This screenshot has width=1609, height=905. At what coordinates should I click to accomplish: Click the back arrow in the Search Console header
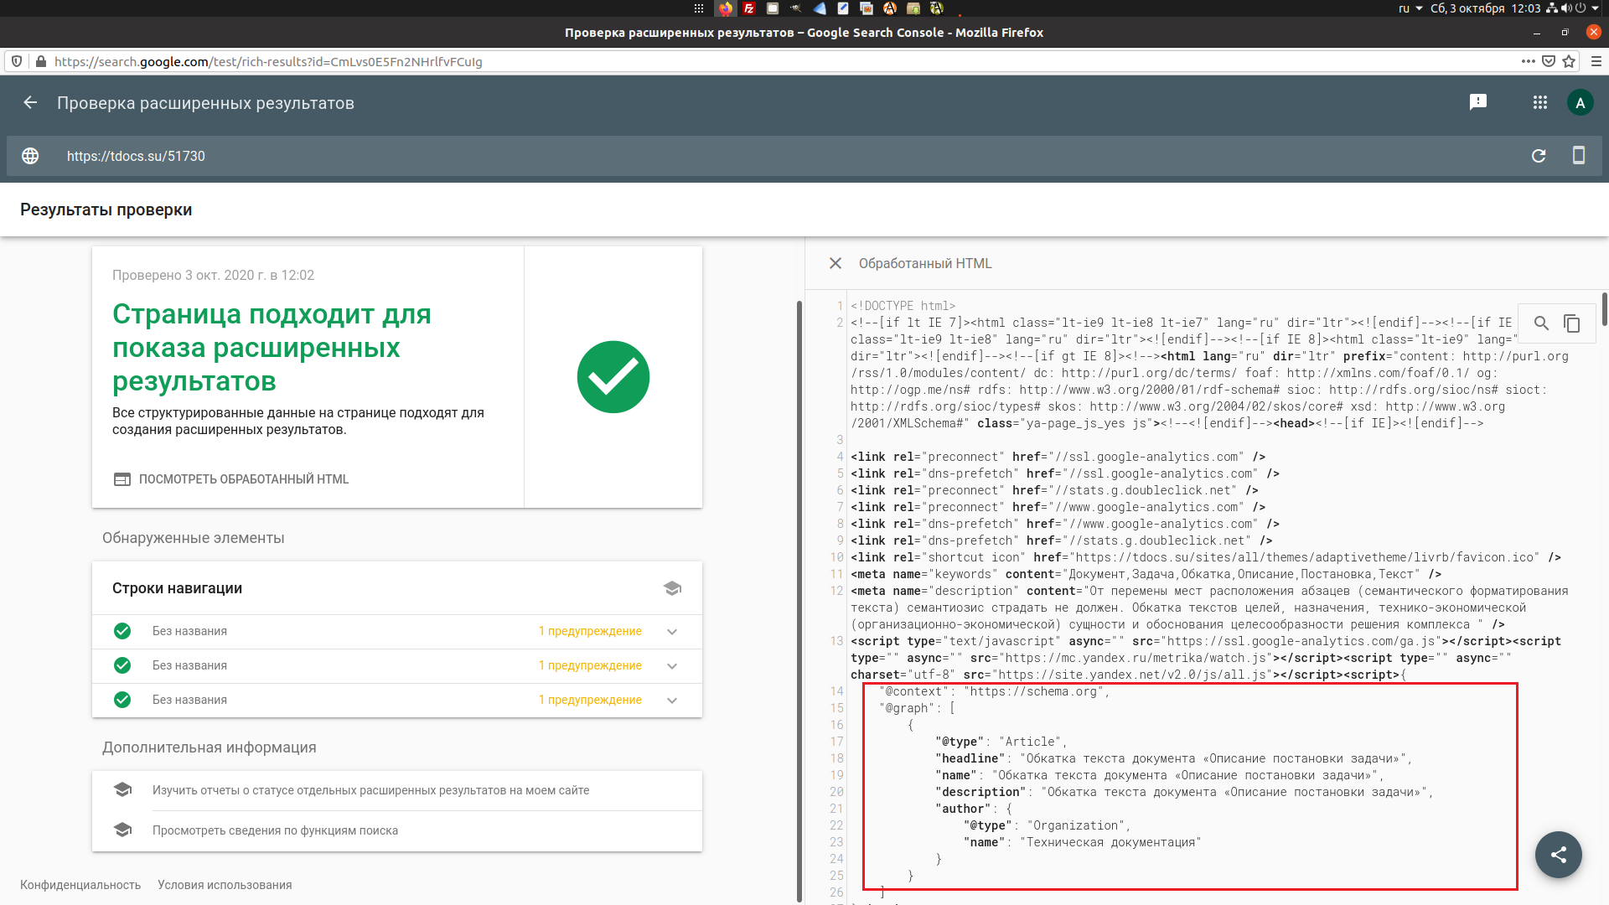(30, 102)
